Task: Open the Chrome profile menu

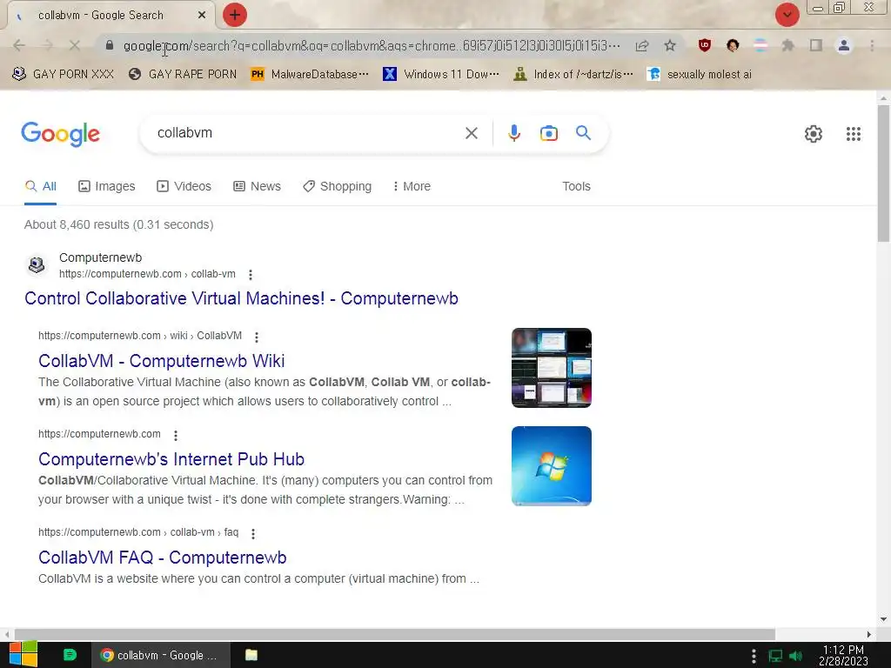Action: [844, 45]
